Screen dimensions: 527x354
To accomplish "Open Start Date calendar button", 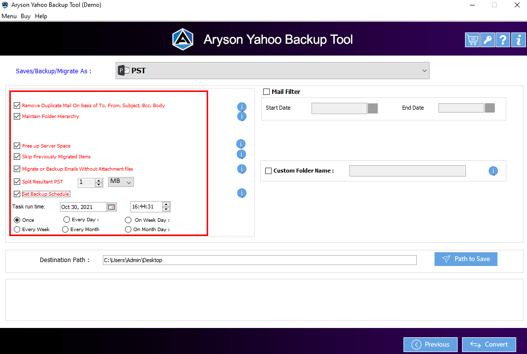I will [x=372, y=108].
